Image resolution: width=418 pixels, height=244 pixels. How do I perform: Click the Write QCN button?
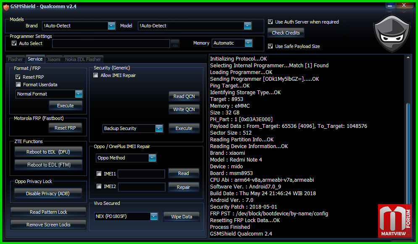pyautogui.click(x=184, y=109)
